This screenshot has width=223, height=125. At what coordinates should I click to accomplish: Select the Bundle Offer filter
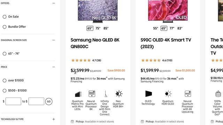5,27
